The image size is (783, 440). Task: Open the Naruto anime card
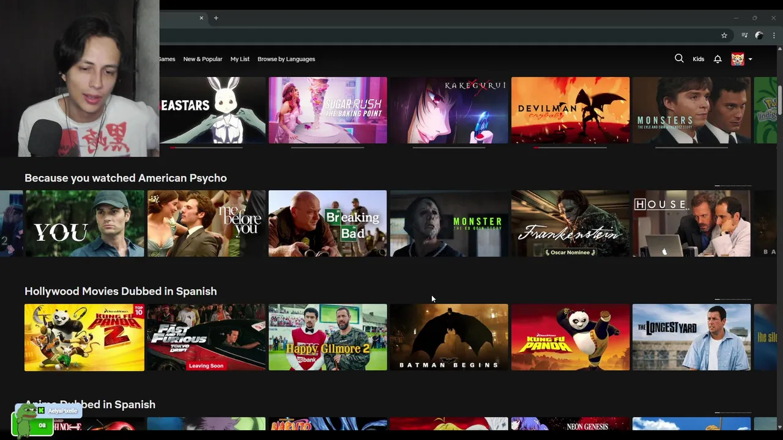pyautogui.click(x=328, y=424)
